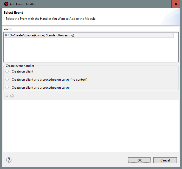Click the procedure icon beside OnCreateAtServer
Viewport: 182px width, 169px height.
click(7, 35)
